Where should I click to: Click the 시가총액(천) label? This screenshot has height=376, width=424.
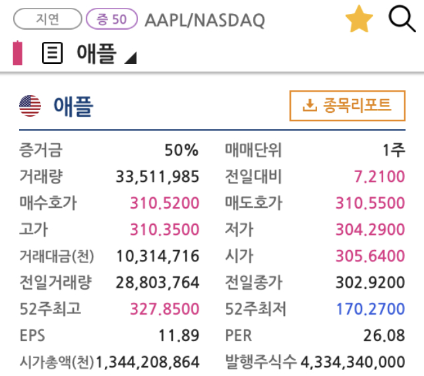57,362
